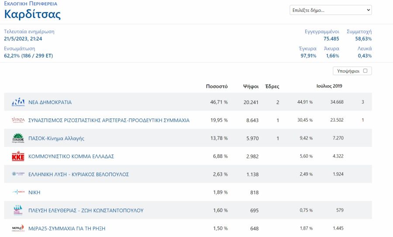The width and height of the screenshot is (393, 237).
Task: Click ΠΑΣΟΚ vote count 5.970
Action: click(x=252, y=138)
